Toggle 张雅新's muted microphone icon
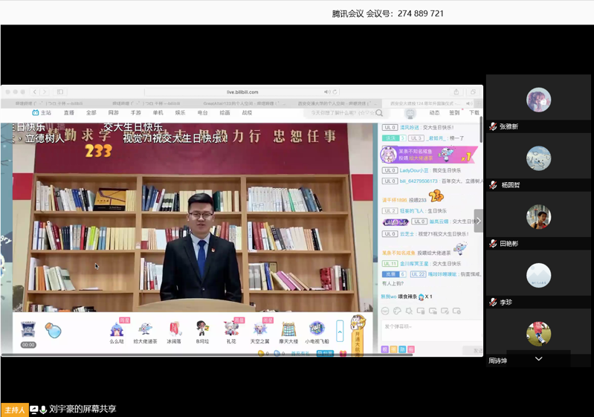 (492, 126)
